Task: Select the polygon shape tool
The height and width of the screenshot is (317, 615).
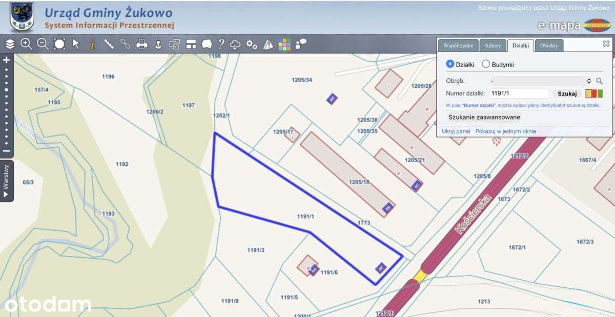Action: coord(207,44)
